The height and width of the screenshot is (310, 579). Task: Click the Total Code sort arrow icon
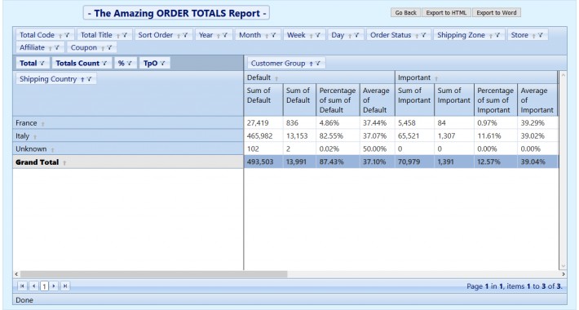click(60, 36)
